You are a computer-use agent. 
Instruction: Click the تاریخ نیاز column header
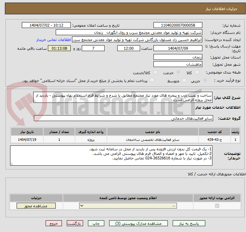pos(27,132)
